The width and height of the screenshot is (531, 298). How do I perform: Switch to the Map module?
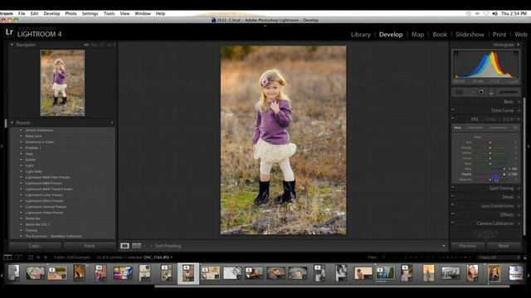coord(417,35)
